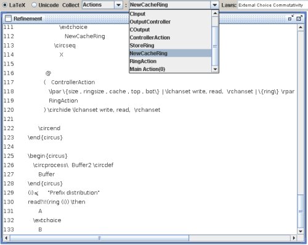This screenshot has height=245, width=308.
Task: Click the horizontal scroll left arrow
Action: click(6, 238)
